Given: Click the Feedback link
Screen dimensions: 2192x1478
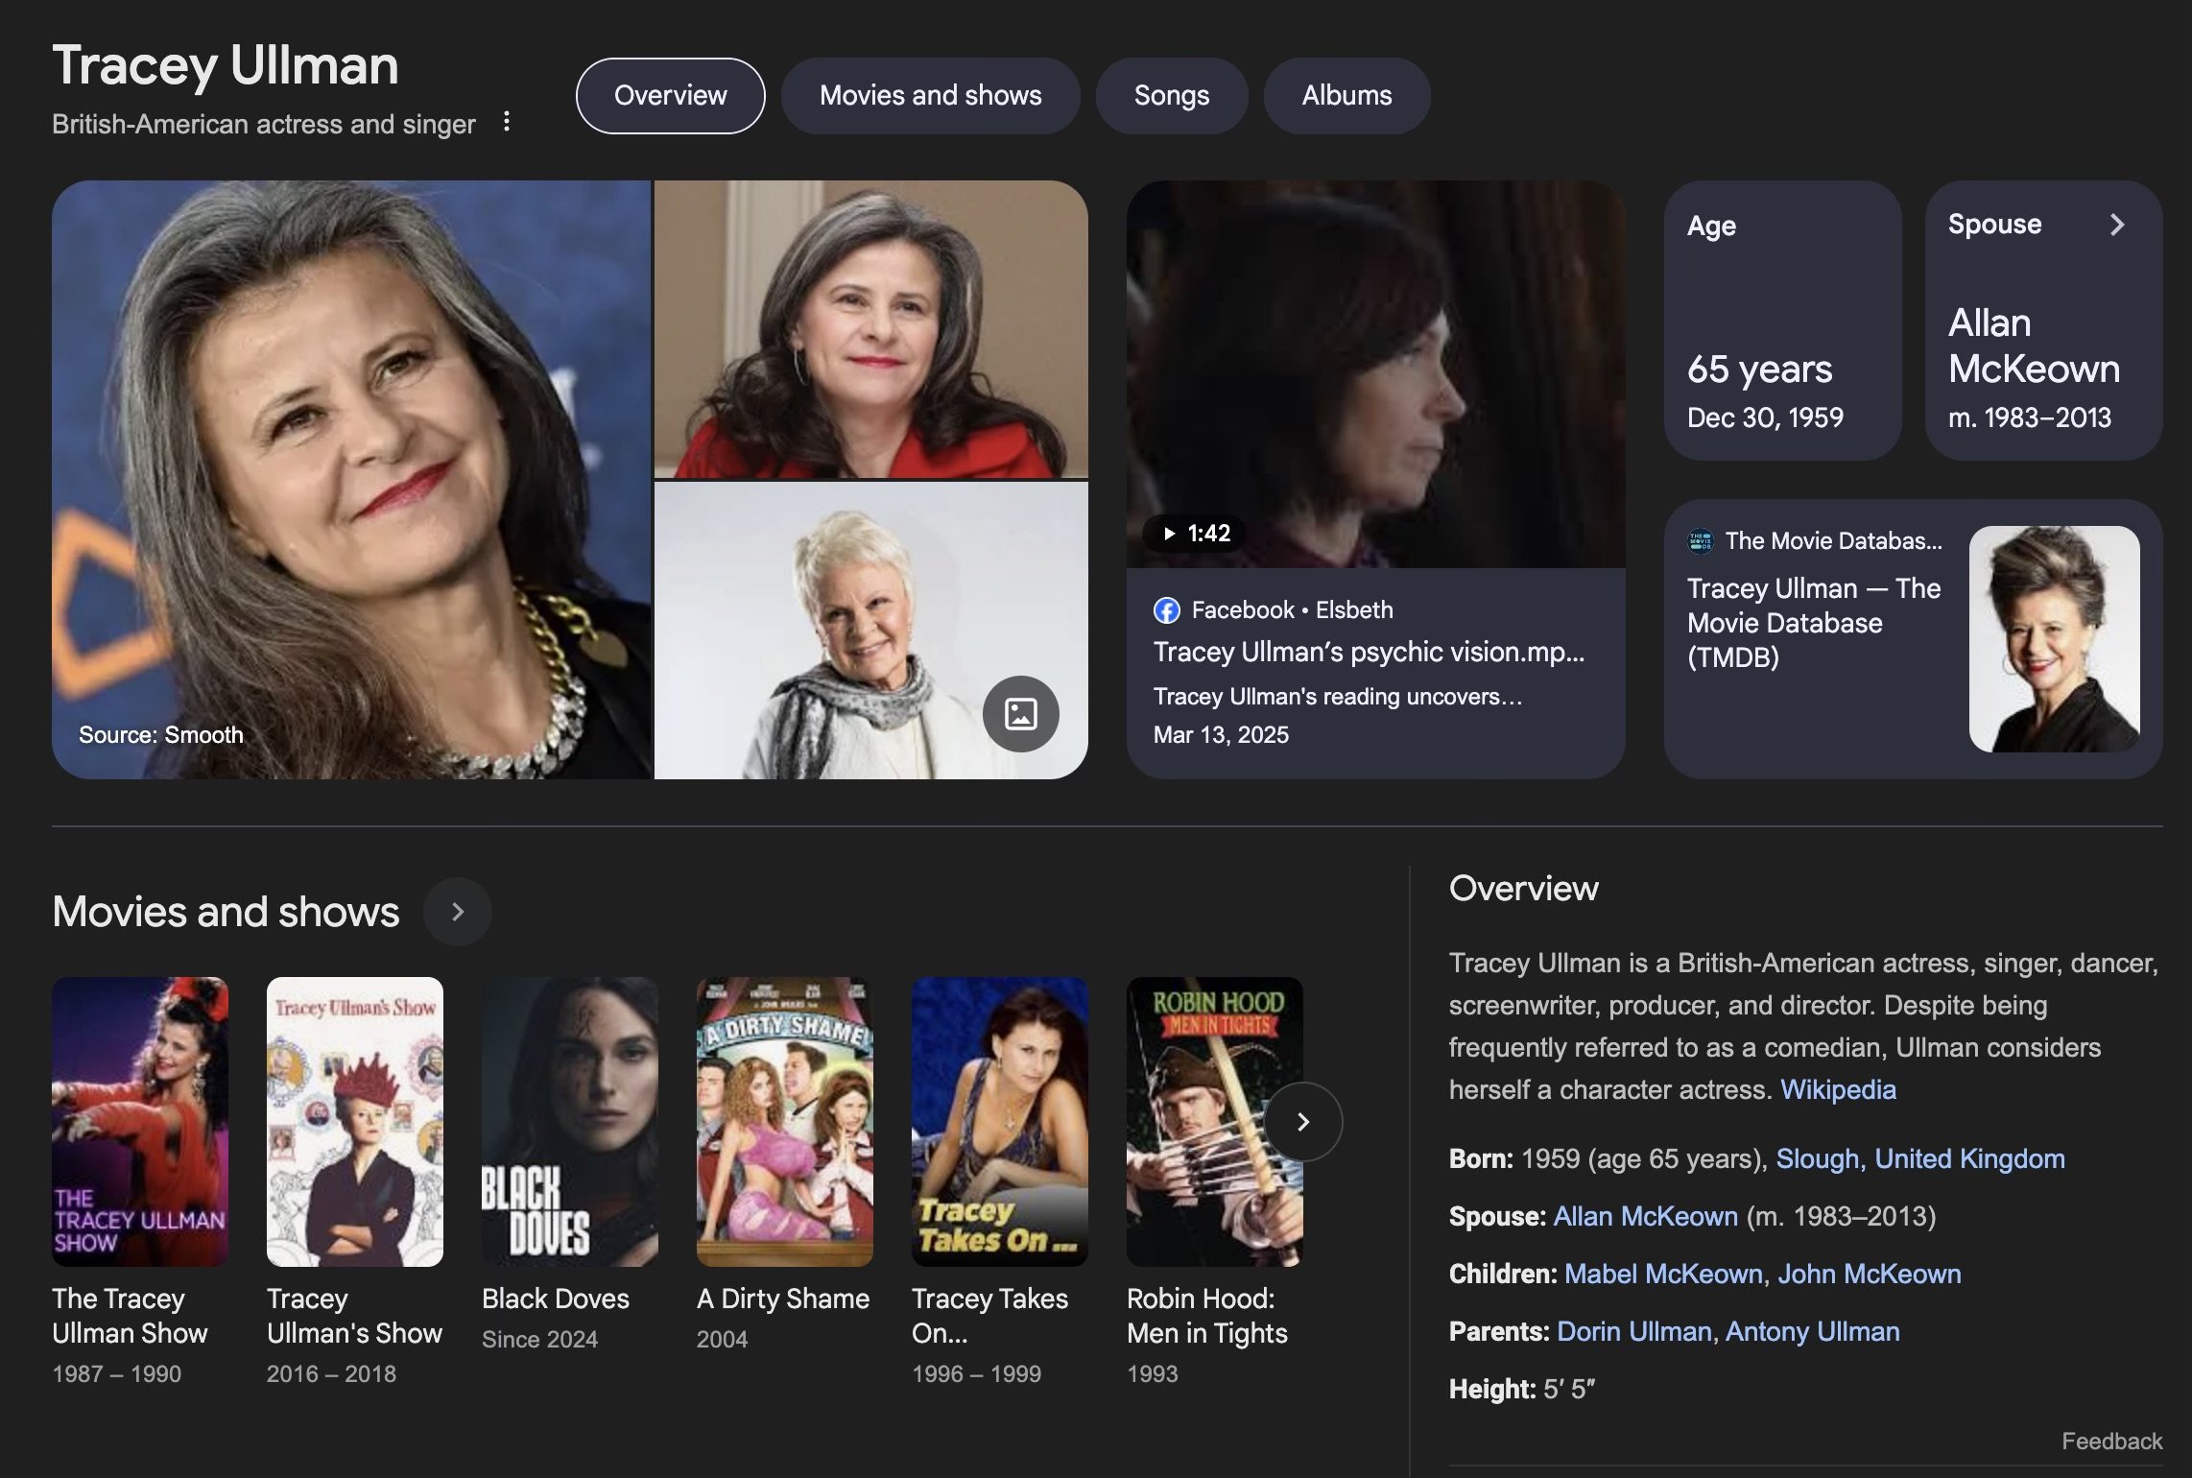Looking at the screenshot, I should pos(2111,1442).
